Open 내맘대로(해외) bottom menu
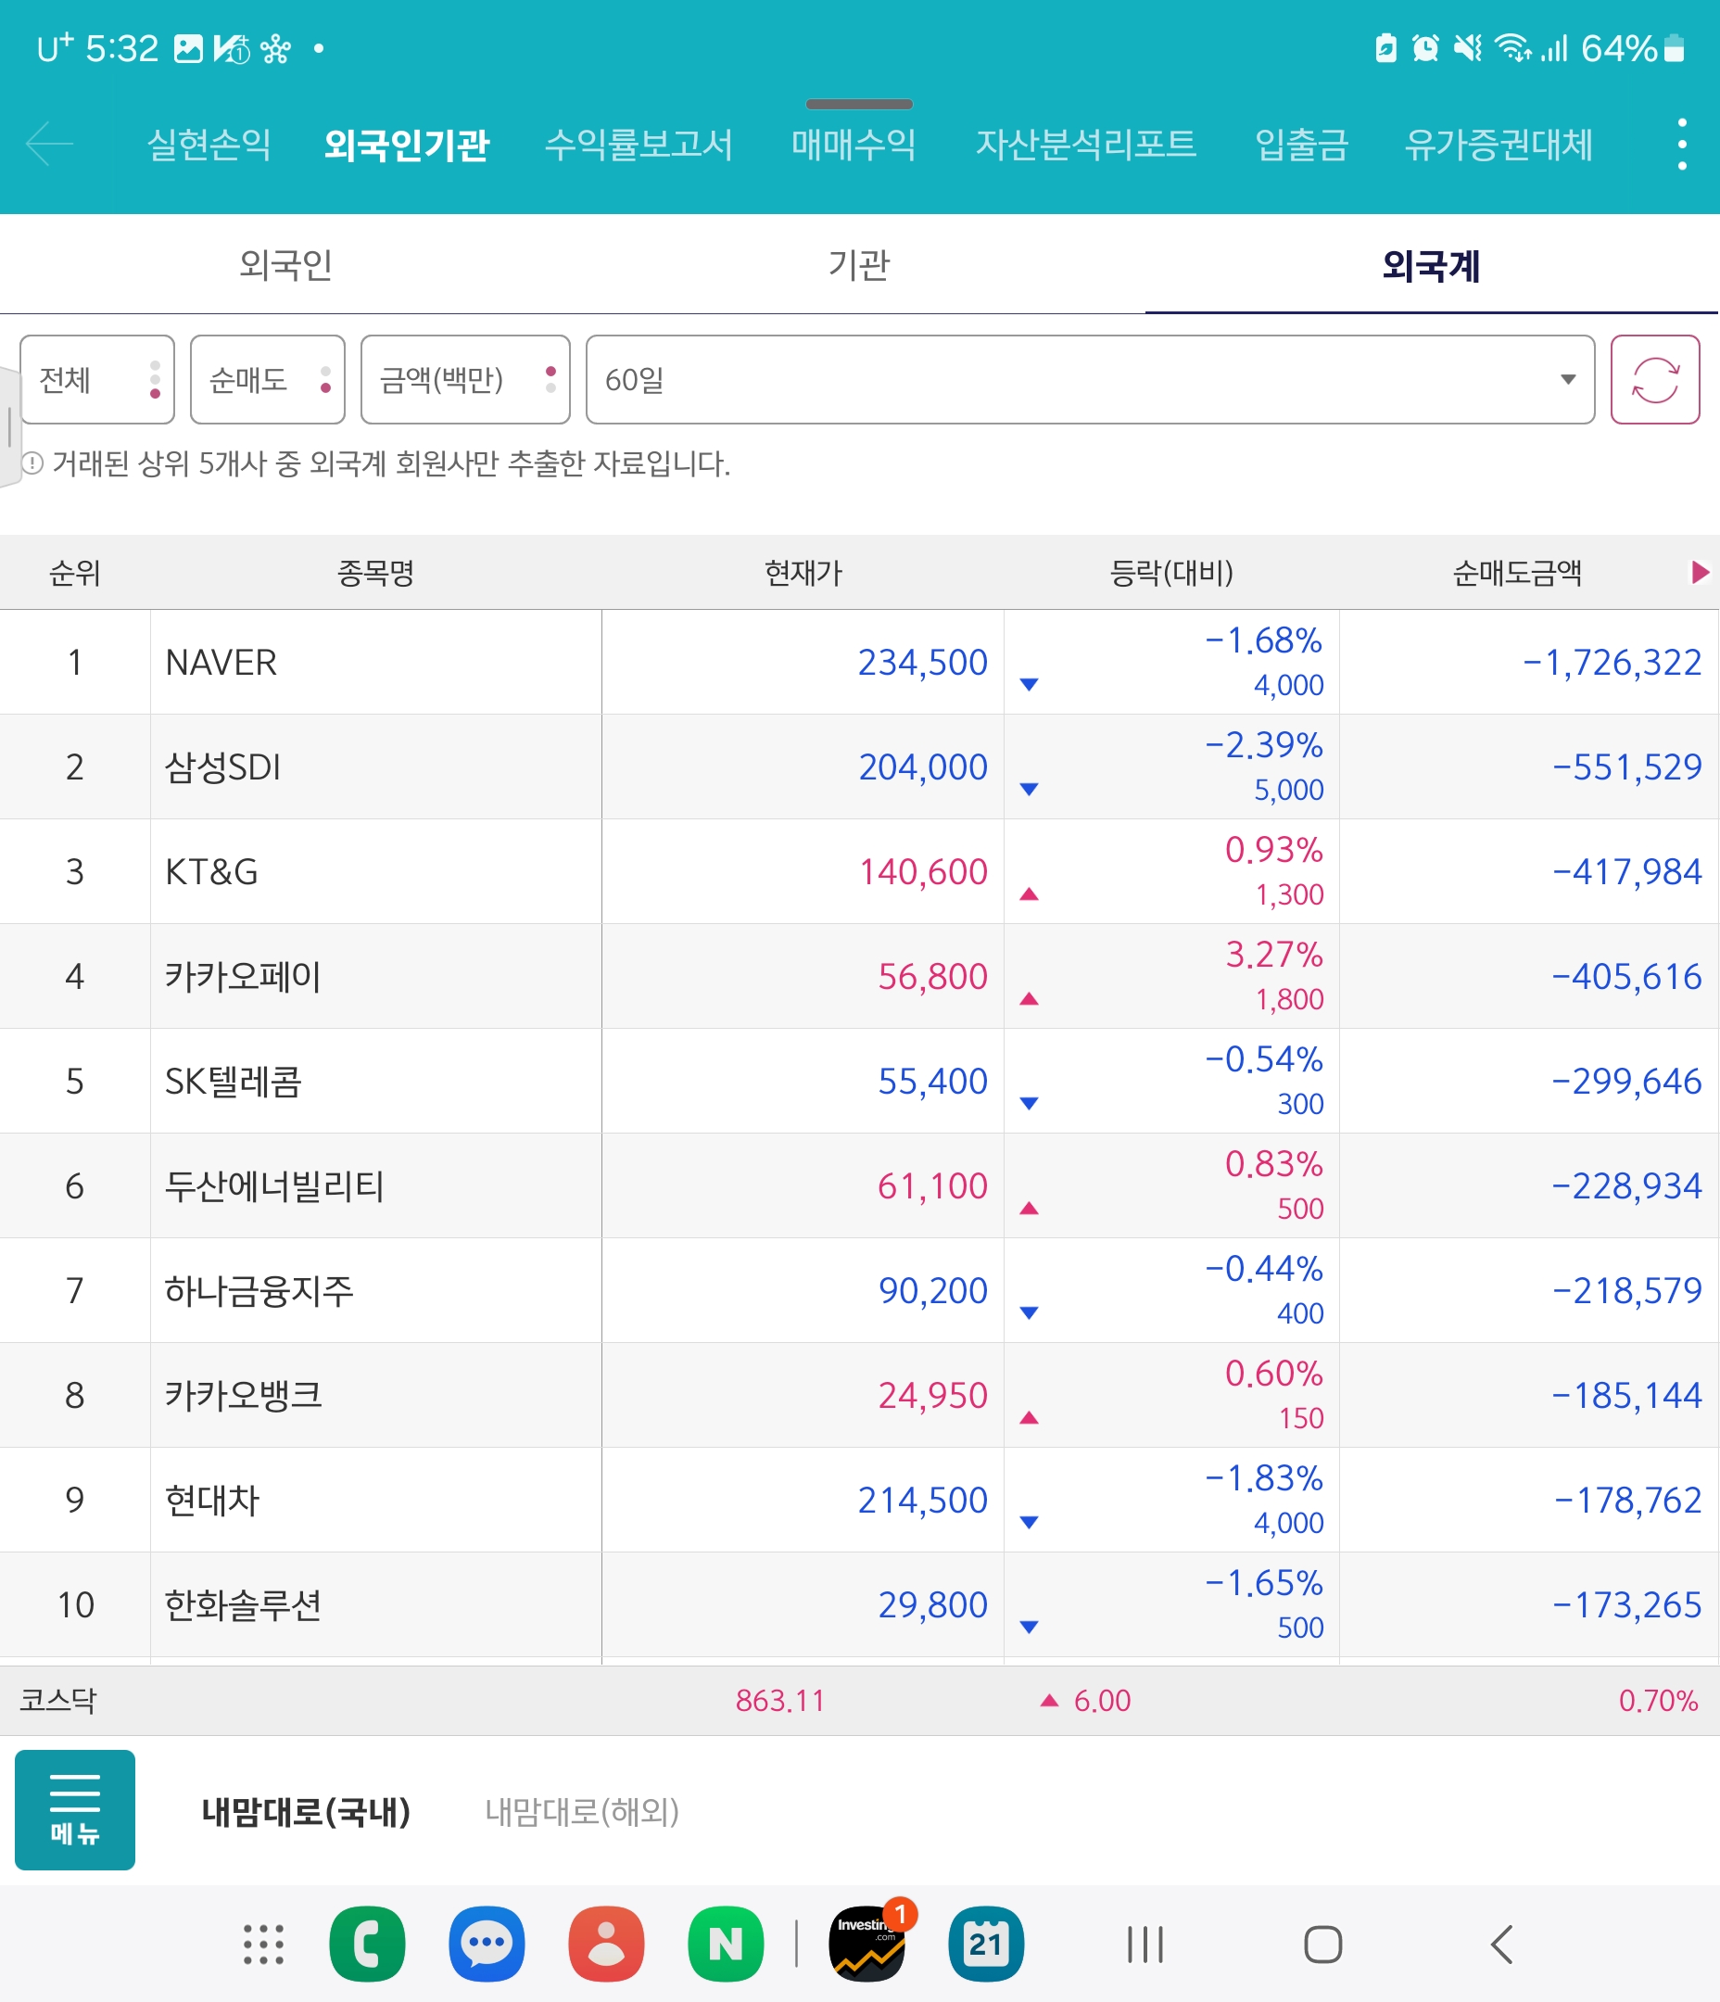 pyautogui.click(x=582, y=1811)
